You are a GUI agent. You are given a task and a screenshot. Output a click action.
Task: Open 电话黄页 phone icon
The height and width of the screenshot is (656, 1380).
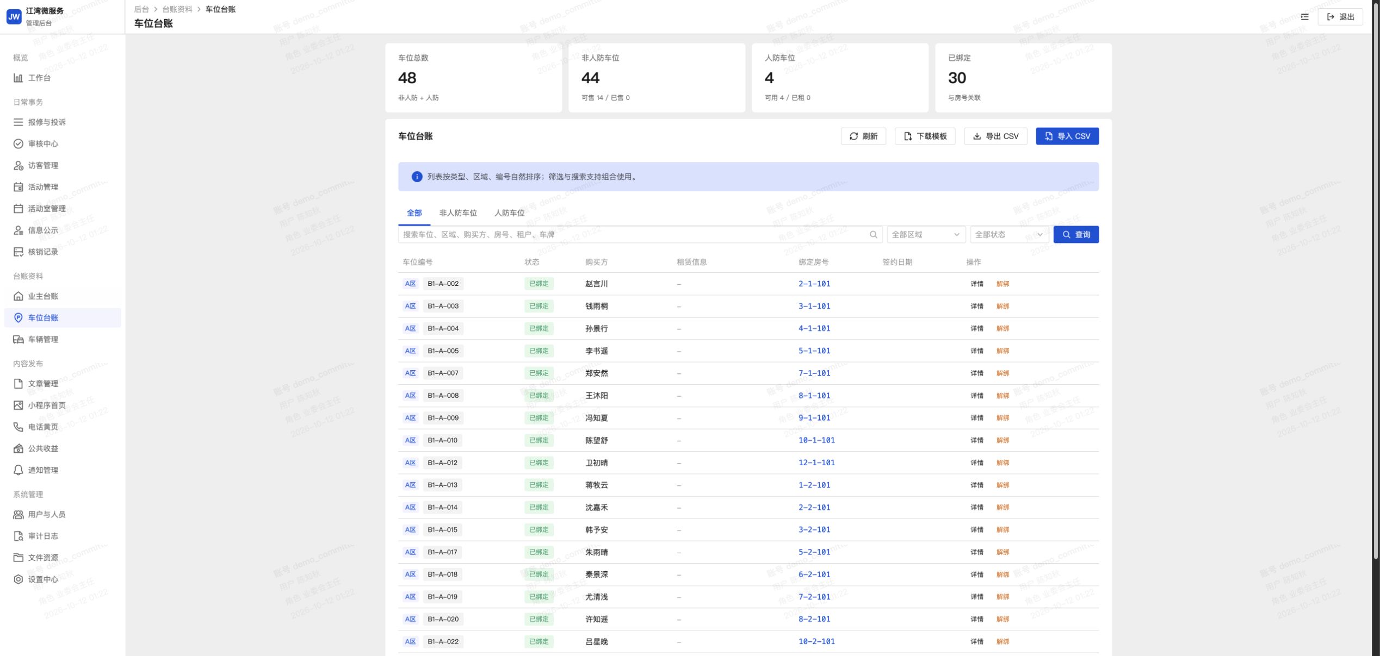[x=18, y=427]
